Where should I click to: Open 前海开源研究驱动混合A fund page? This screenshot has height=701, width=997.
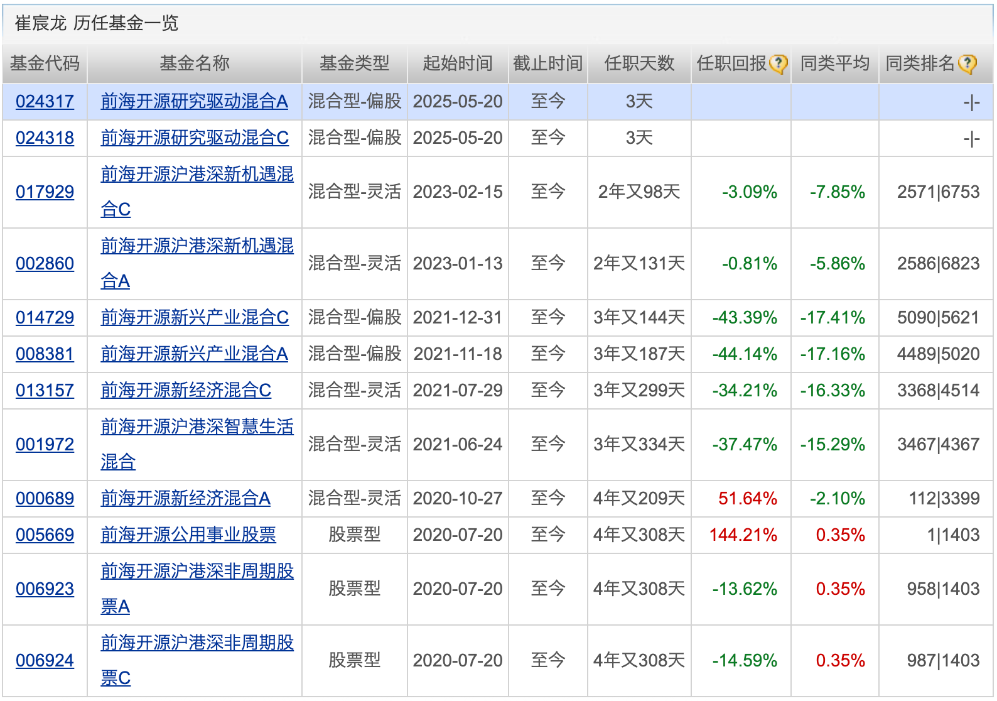click(194, 101)
